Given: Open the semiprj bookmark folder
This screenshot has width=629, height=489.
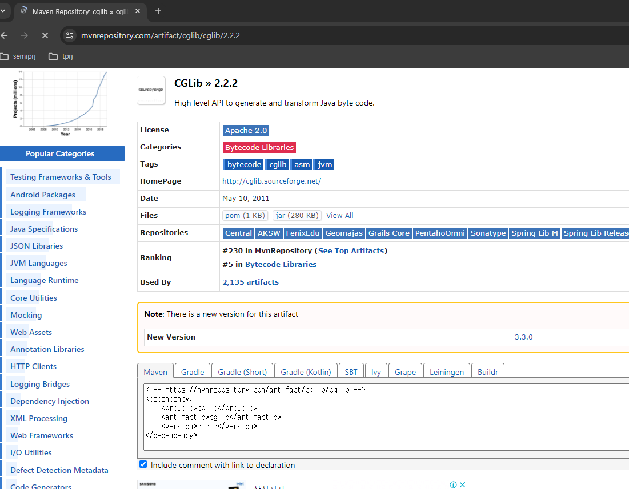Looking at the screenshot, I should 18,56.
